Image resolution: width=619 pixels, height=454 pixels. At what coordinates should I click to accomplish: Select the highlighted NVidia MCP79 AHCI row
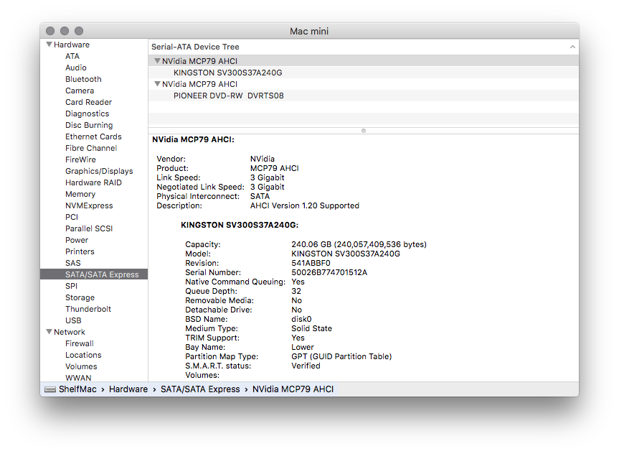(x=364, y=61)
